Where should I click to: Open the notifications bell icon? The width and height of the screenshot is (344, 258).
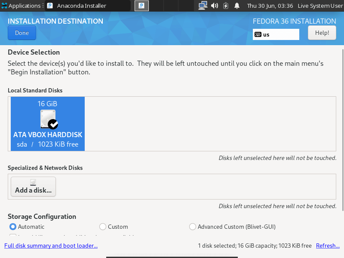[236, 6]
